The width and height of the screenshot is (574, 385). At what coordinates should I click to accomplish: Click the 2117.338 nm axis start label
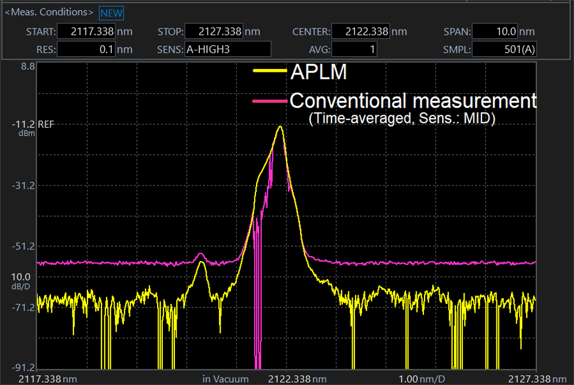point(47,379)
